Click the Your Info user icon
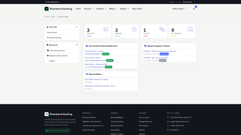Image resolution: width=241 pixels, height=135 pixels. pyautogui.click(x=47, y=27)
